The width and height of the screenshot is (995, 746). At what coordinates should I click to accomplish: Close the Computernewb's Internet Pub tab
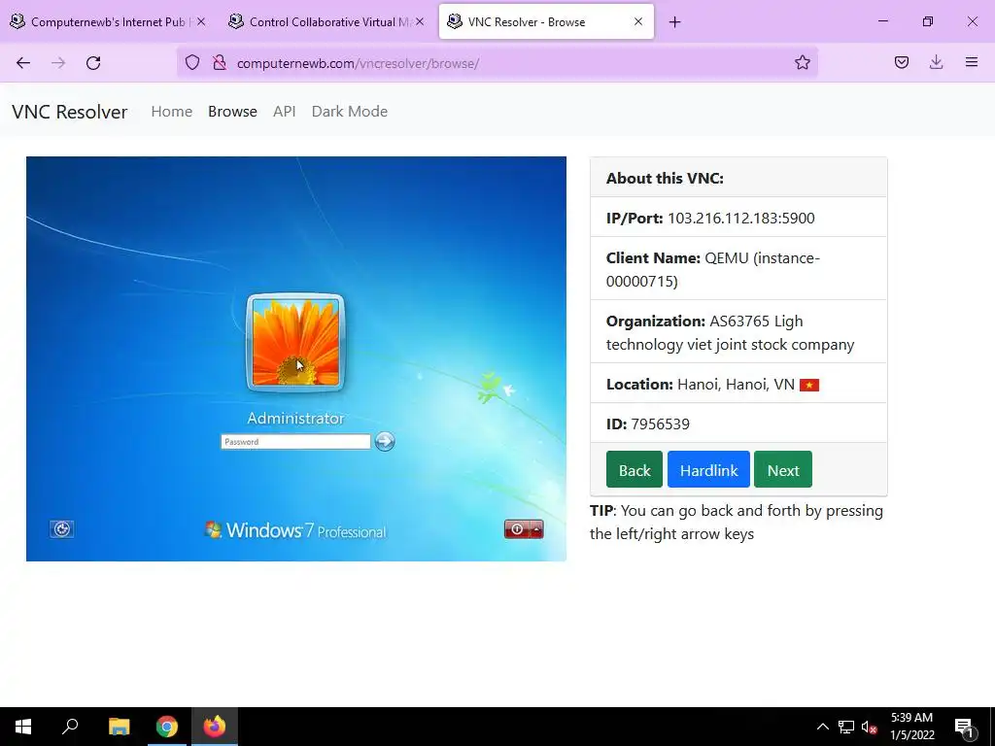(x=201, y=21)
